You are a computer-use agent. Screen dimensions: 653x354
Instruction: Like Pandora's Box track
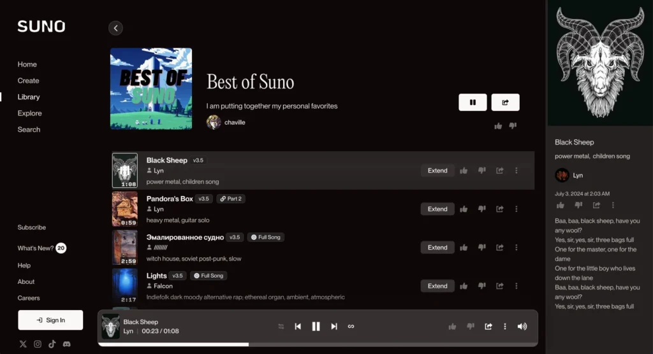coord(464,209)
